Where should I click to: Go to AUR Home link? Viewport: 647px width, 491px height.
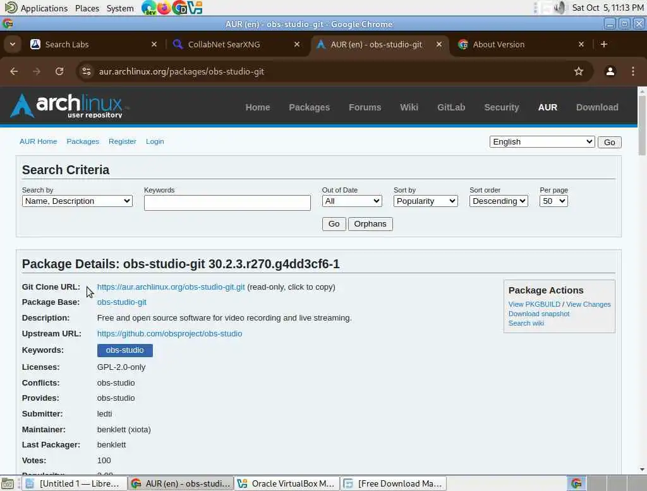click(x=39, y=141)
